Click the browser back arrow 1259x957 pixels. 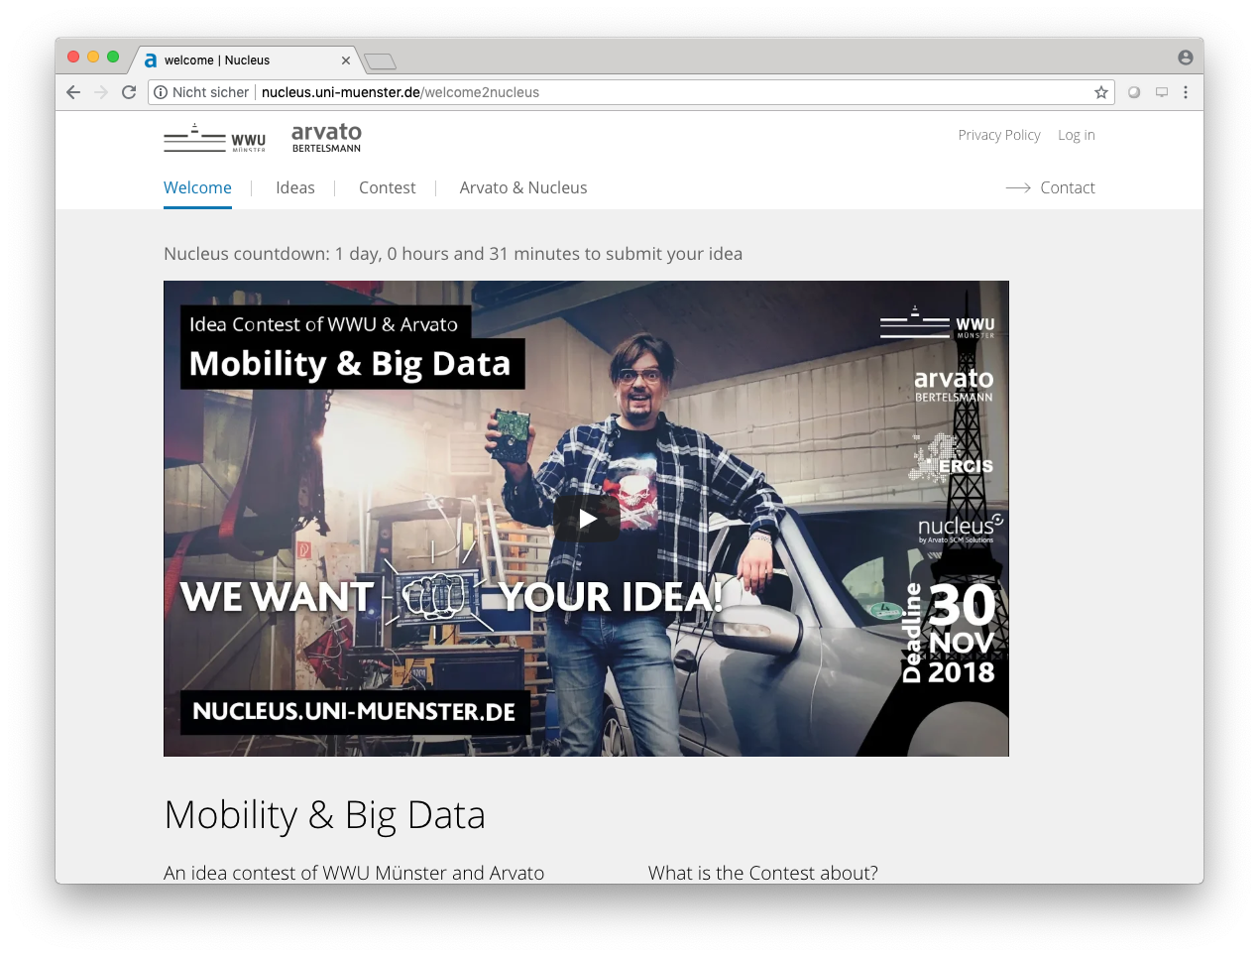point(73,92)
